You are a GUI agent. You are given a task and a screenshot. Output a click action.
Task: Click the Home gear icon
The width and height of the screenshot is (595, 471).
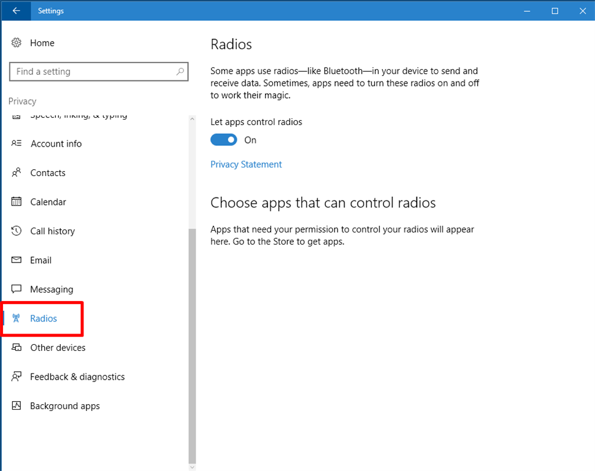tap(17, 42)
